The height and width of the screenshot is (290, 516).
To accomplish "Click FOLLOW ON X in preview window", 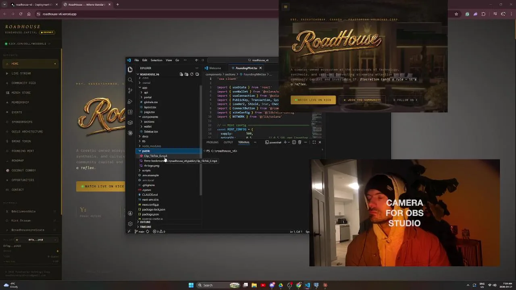I will (x=405, y=100).
